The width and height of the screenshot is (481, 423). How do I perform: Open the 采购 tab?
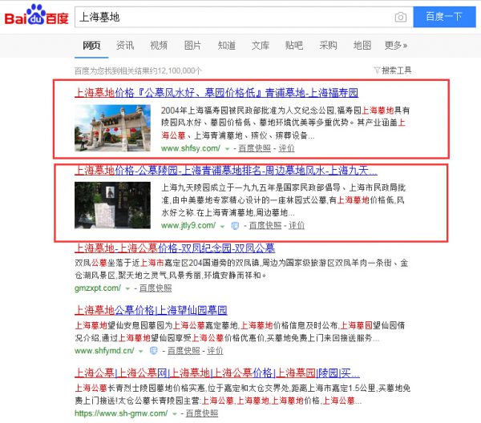[x=328, y=46]
